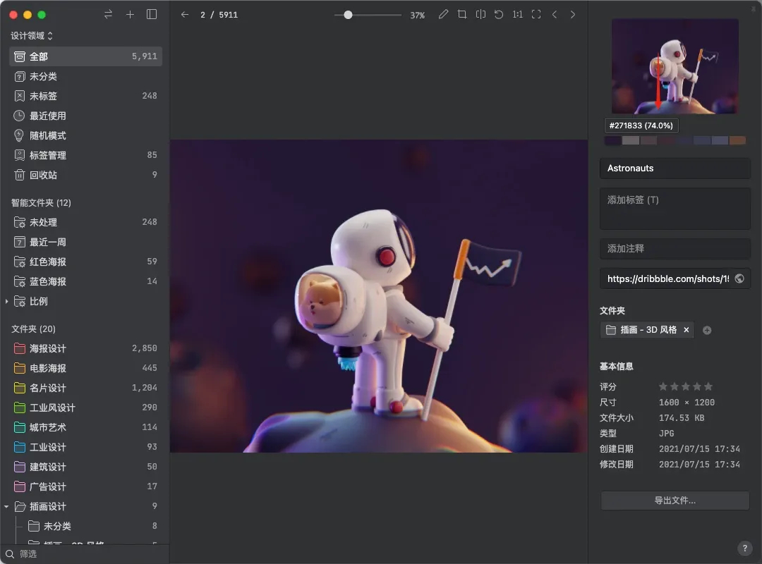Toggle the left sidebar panel visibility
Viewport: 762px width, 564px height.
coord(152,15)
